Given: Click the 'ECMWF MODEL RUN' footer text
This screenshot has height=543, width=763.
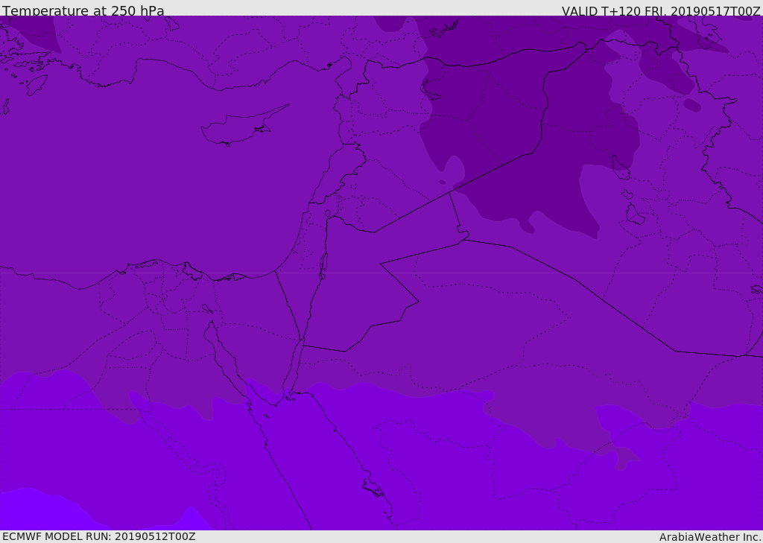Looking at the screenshot, I should point(56,536).
